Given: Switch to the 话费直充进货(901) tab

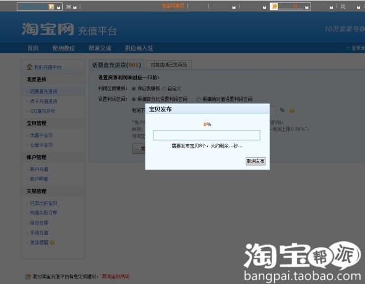Looking at the screenshot, I should point(117,65).
